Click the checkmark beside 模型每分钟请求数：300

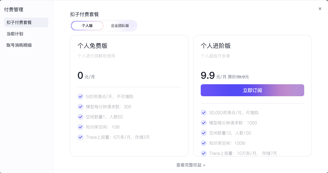[x=80, y=107]
